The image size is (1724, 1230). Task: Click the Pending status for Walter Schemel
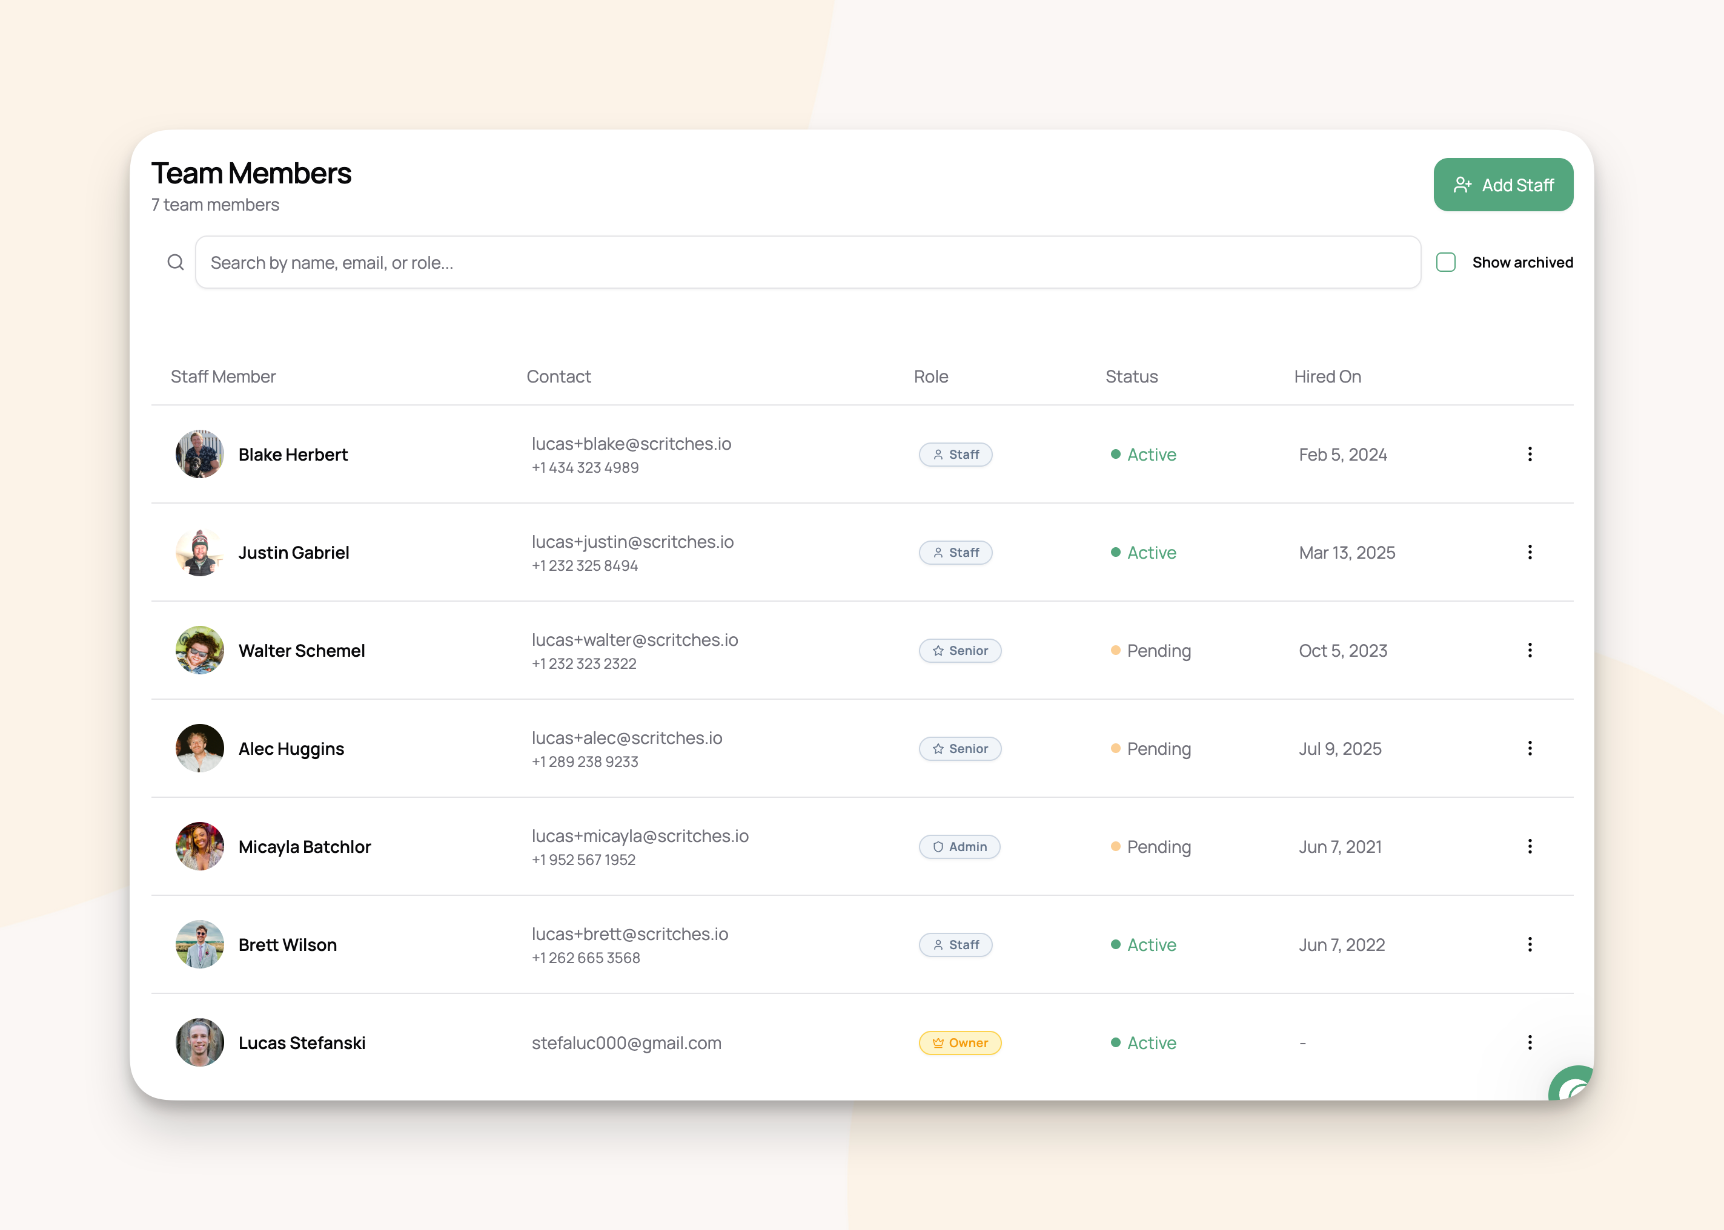coord(1150,651)
